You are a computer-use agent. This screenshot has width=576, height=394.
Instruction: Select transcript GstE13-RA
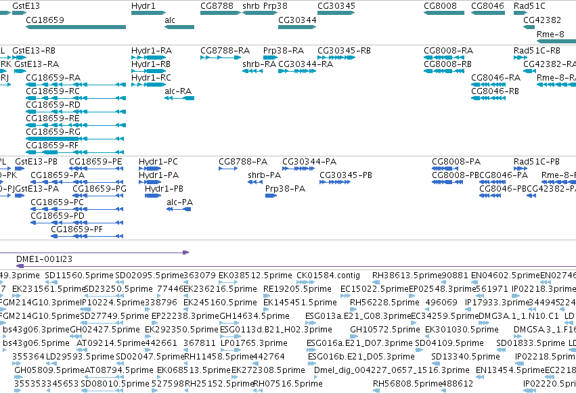pos(37,64)
